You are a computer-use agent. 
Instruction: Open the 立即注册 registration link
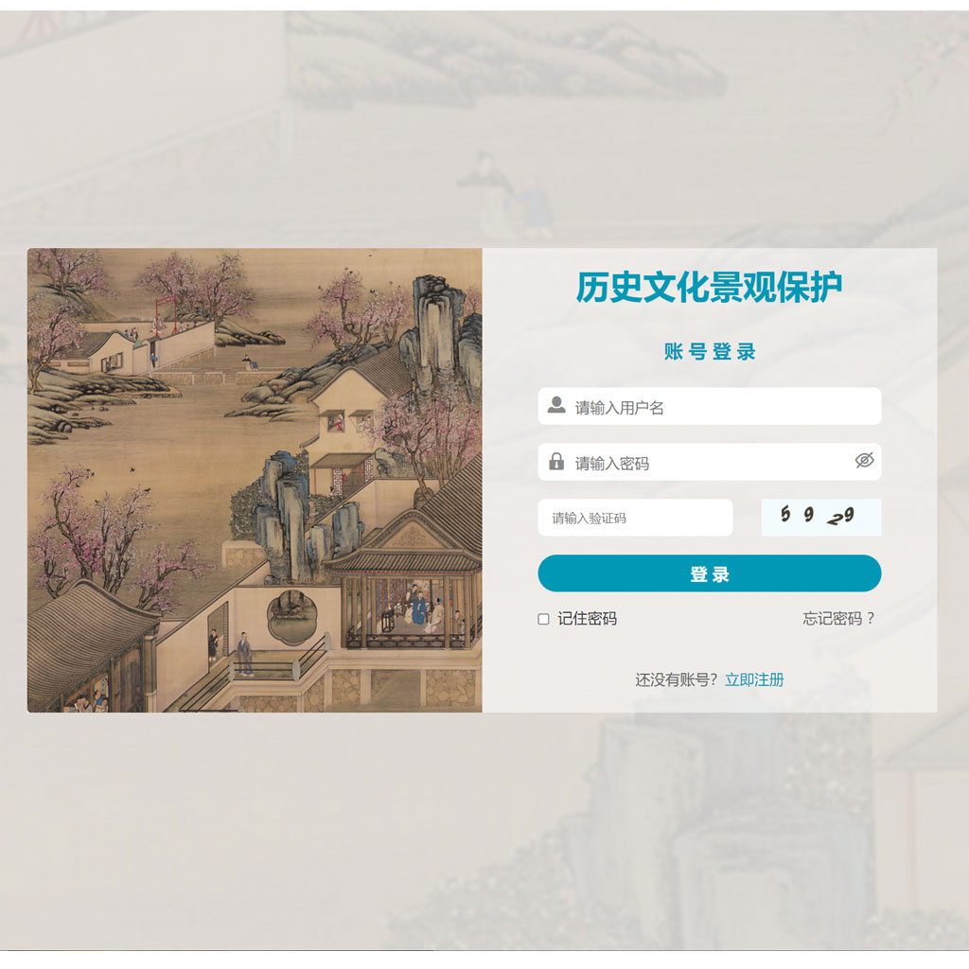pyautogui.click(x=754, y=679)
